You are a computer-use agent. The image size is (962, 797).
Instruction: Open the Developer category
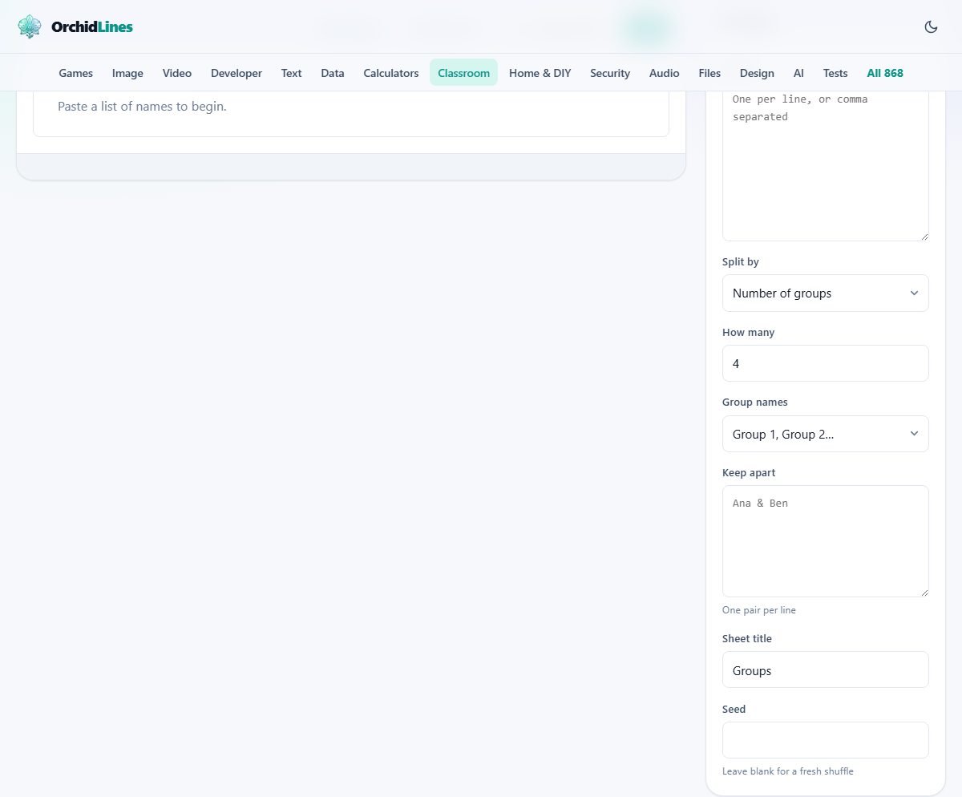236,73
